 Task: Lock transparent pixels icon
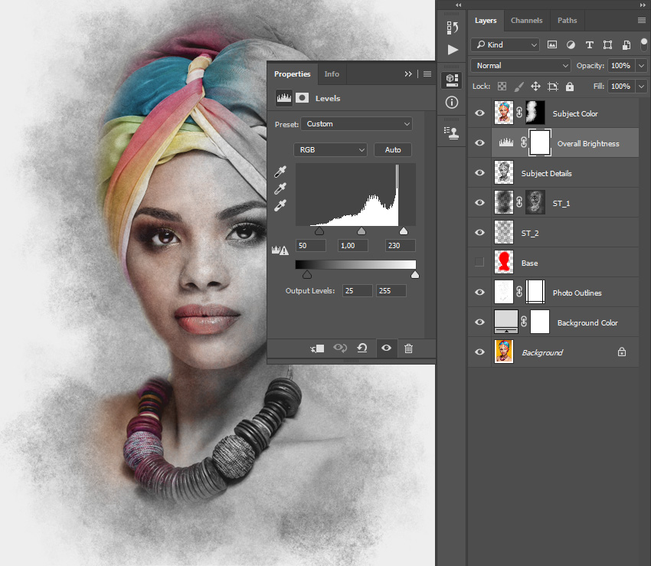click(502, 87)
